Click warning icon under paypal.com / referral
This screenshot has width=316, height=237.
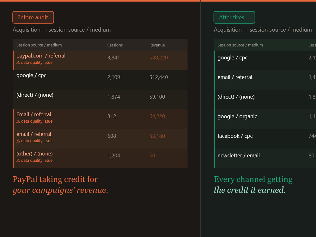click(18, 63)
